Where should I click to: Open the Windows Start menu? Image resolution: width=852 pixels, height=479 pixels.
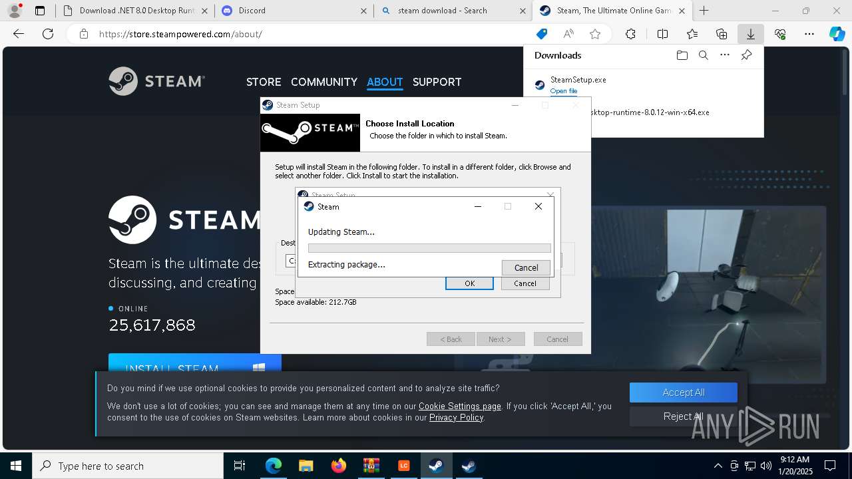[x=16, y=466]
